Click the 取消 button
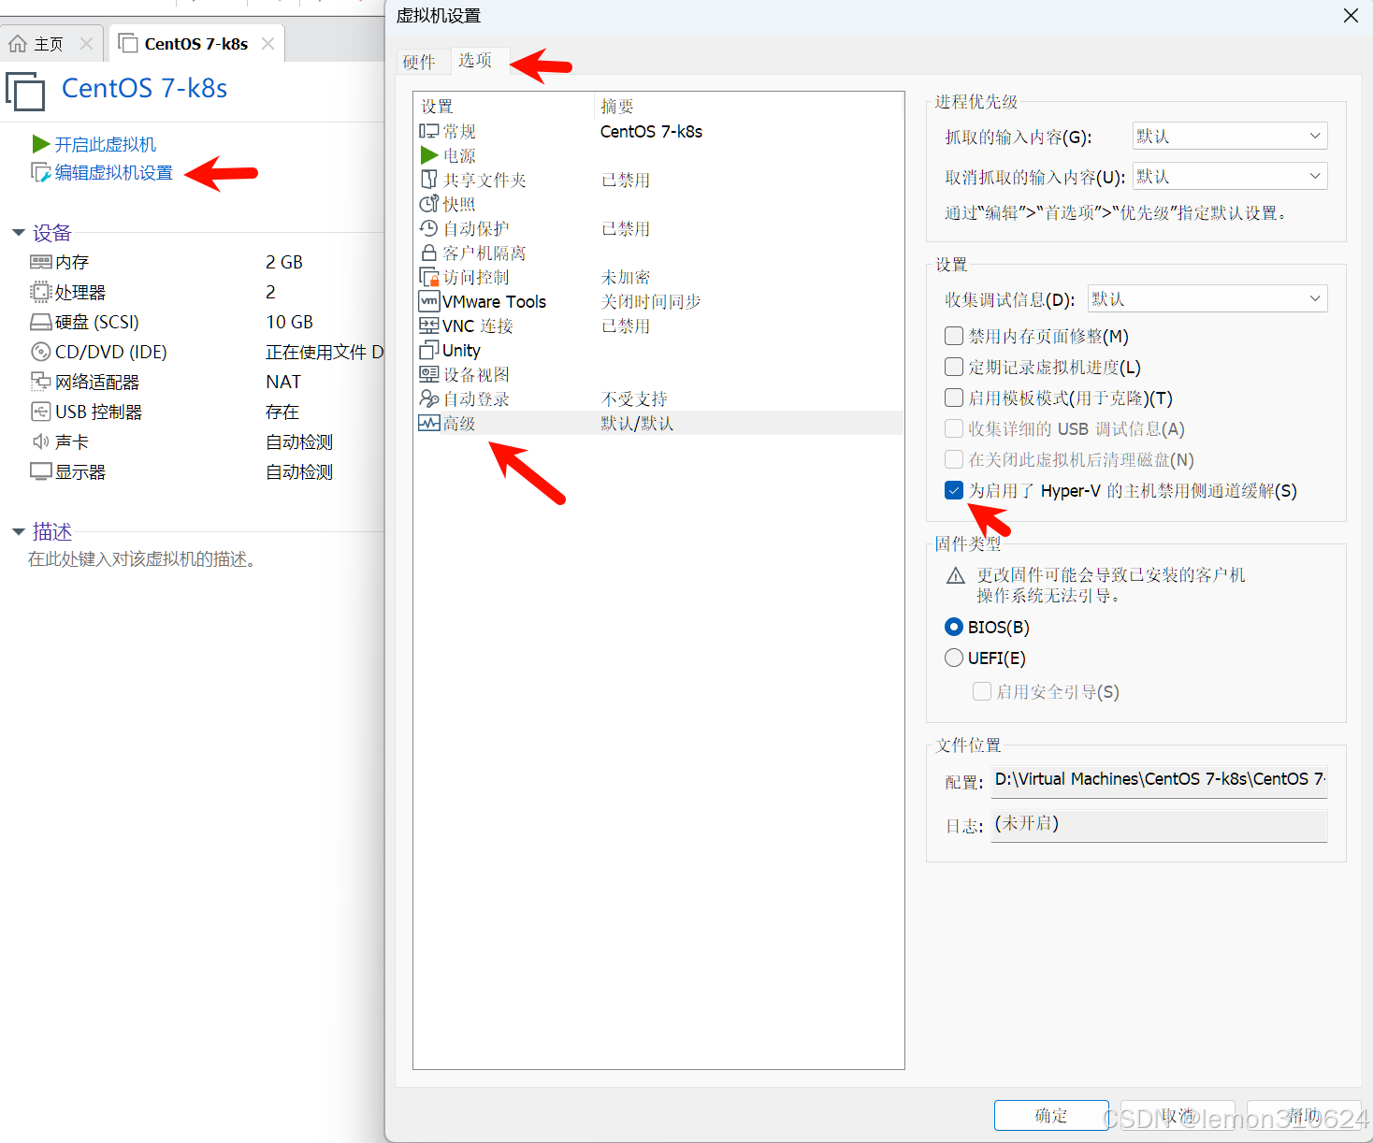Viewport: 1373px width, 1143px height. [1178, 1115]
